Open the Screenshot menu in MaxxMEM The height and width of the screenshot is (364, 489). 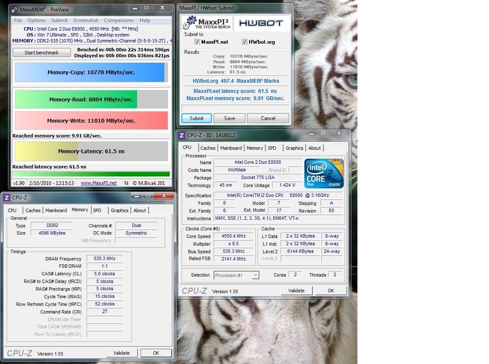pyautogui.click(x=85, y=20)
